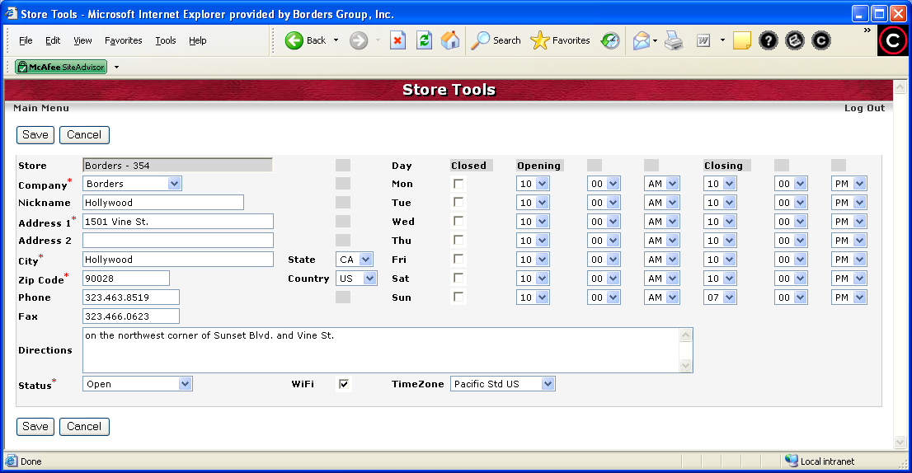Open the Favorites menu
Image resolution: width=912 pixels, height=473 pixels.
pos(124,40)
